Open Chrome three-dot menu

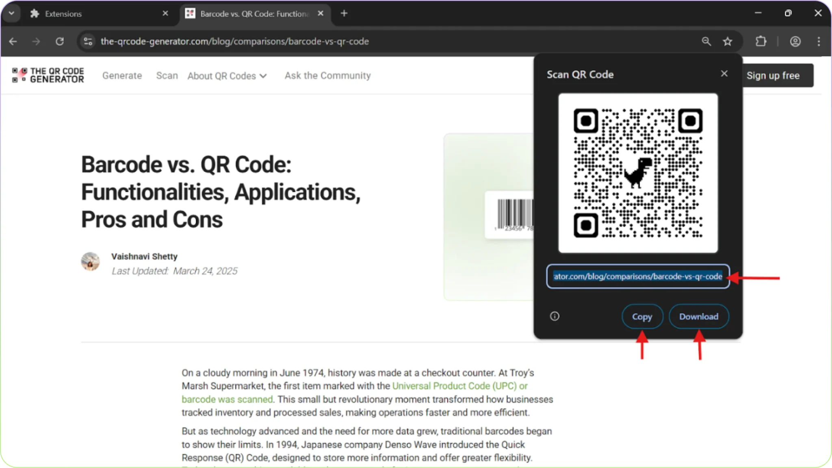click(x=819, y=41)
